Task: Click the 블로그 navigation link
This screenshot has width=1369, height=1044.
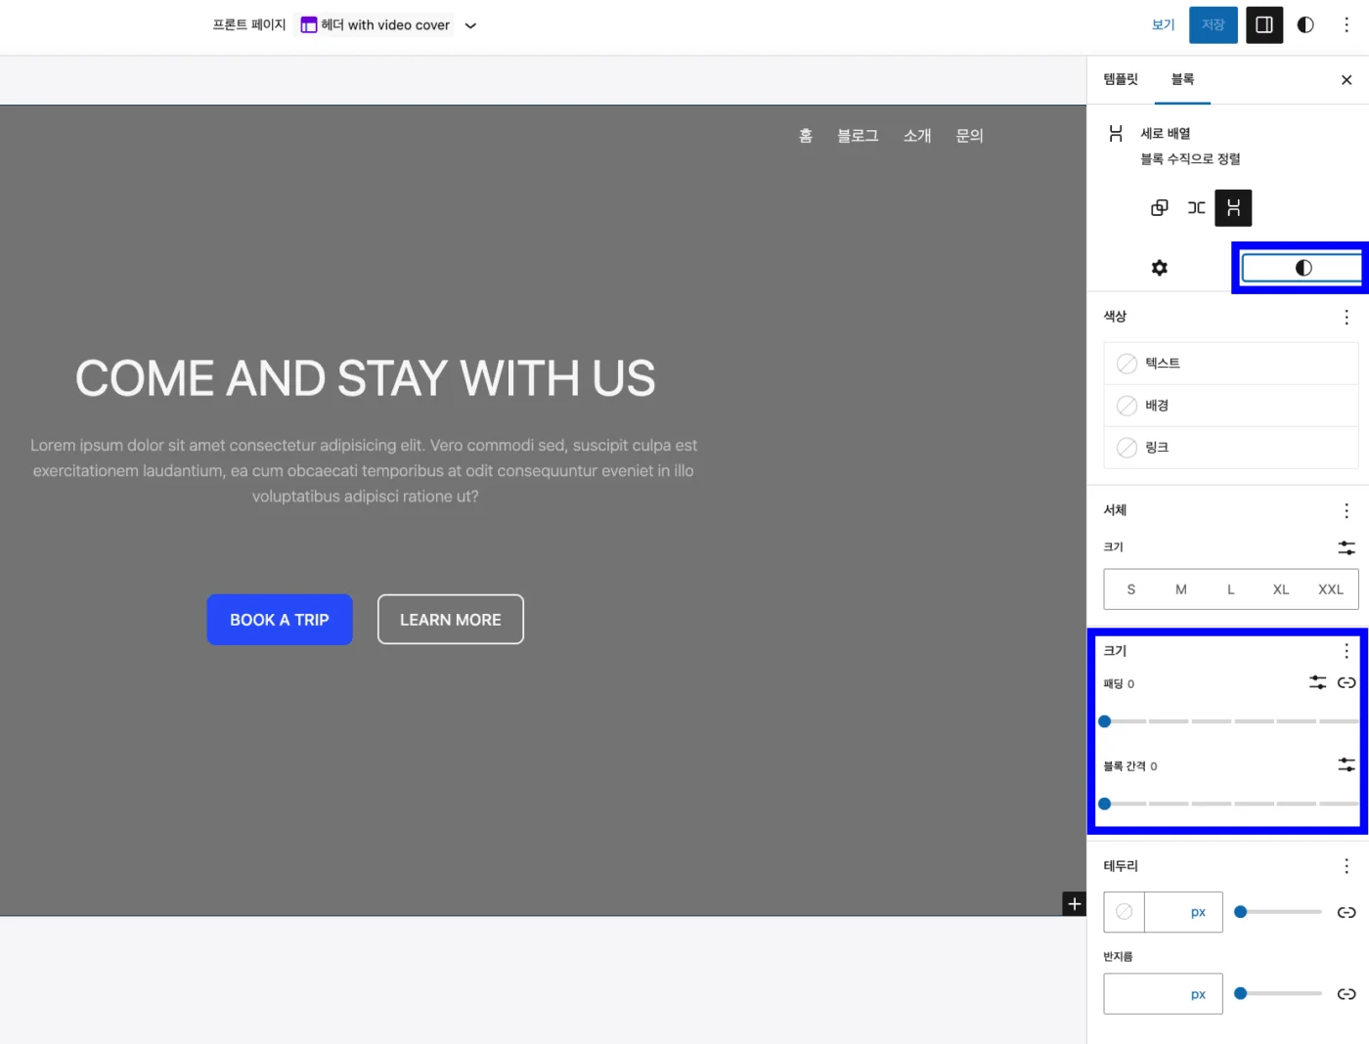Action: [858, 136]
